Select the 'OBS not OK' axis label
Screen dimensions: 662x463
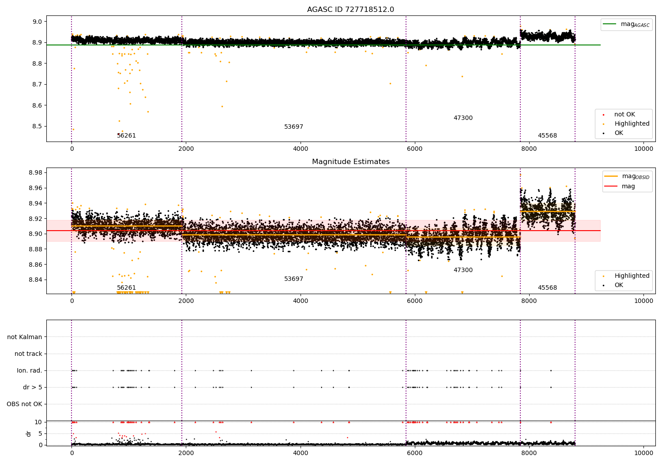tap(24, 404)
